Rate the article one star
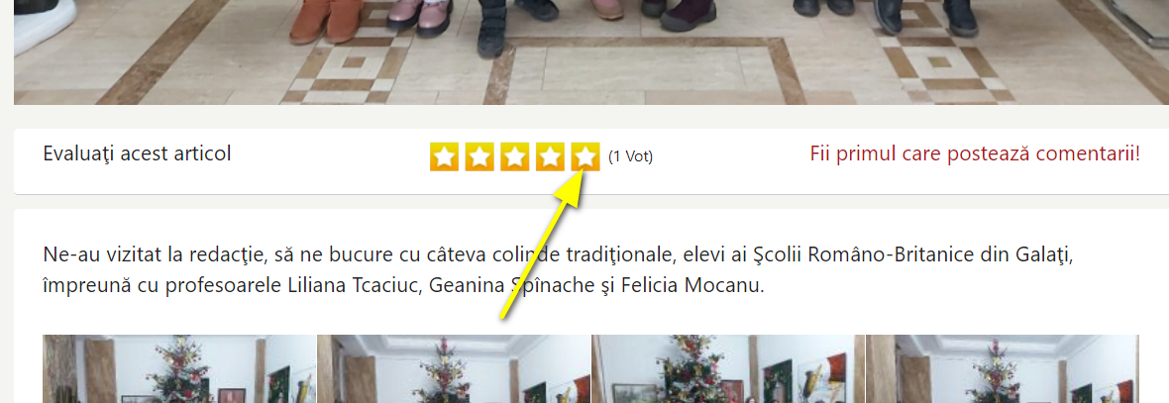Viewport: 1169px width, 403px height. [x=445, y=156]
